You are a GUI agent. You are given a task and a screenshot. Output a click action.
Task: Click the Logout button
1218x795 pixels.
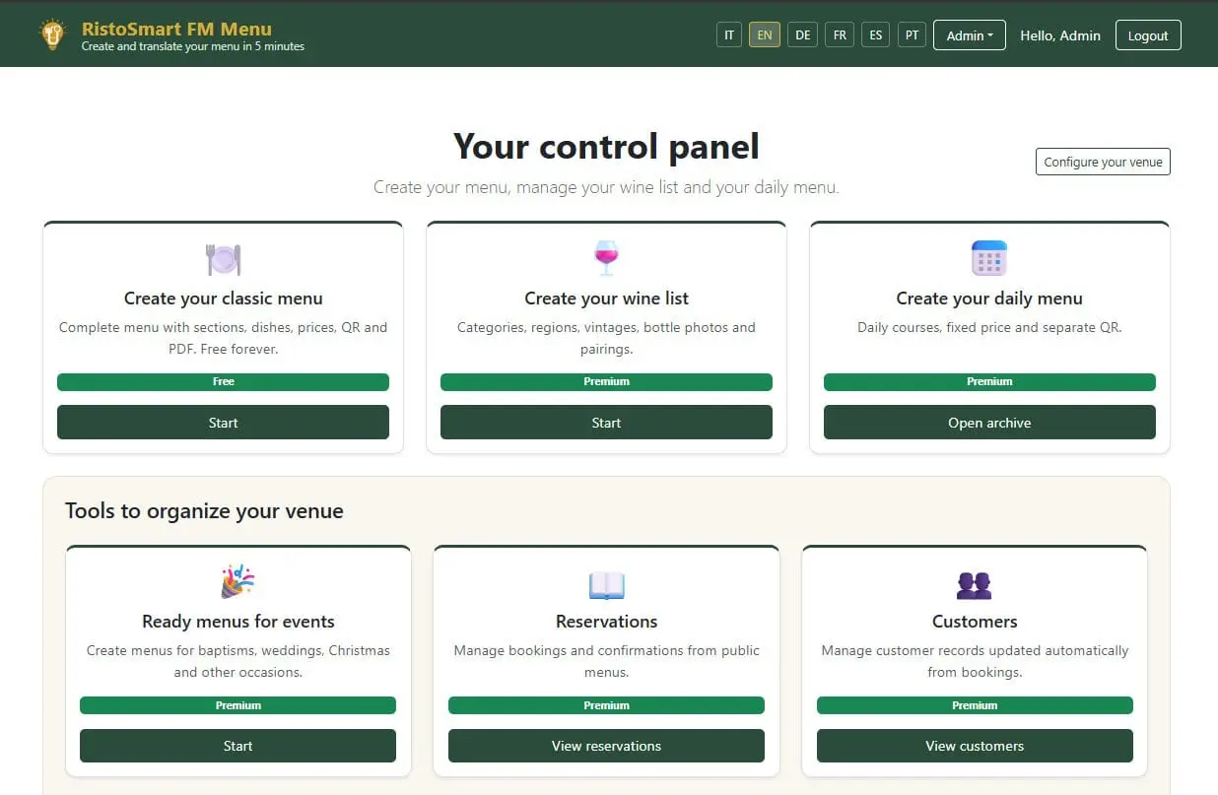click(1148, 34)
